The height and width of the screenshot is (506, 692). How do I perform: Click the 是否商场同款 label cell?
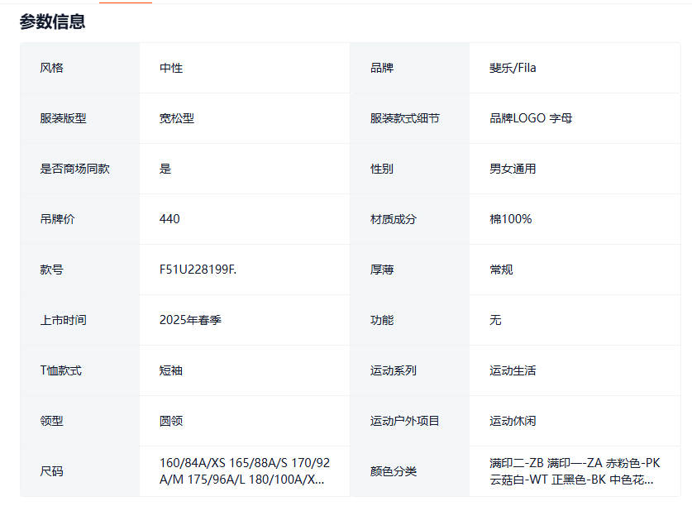point(74,169)
